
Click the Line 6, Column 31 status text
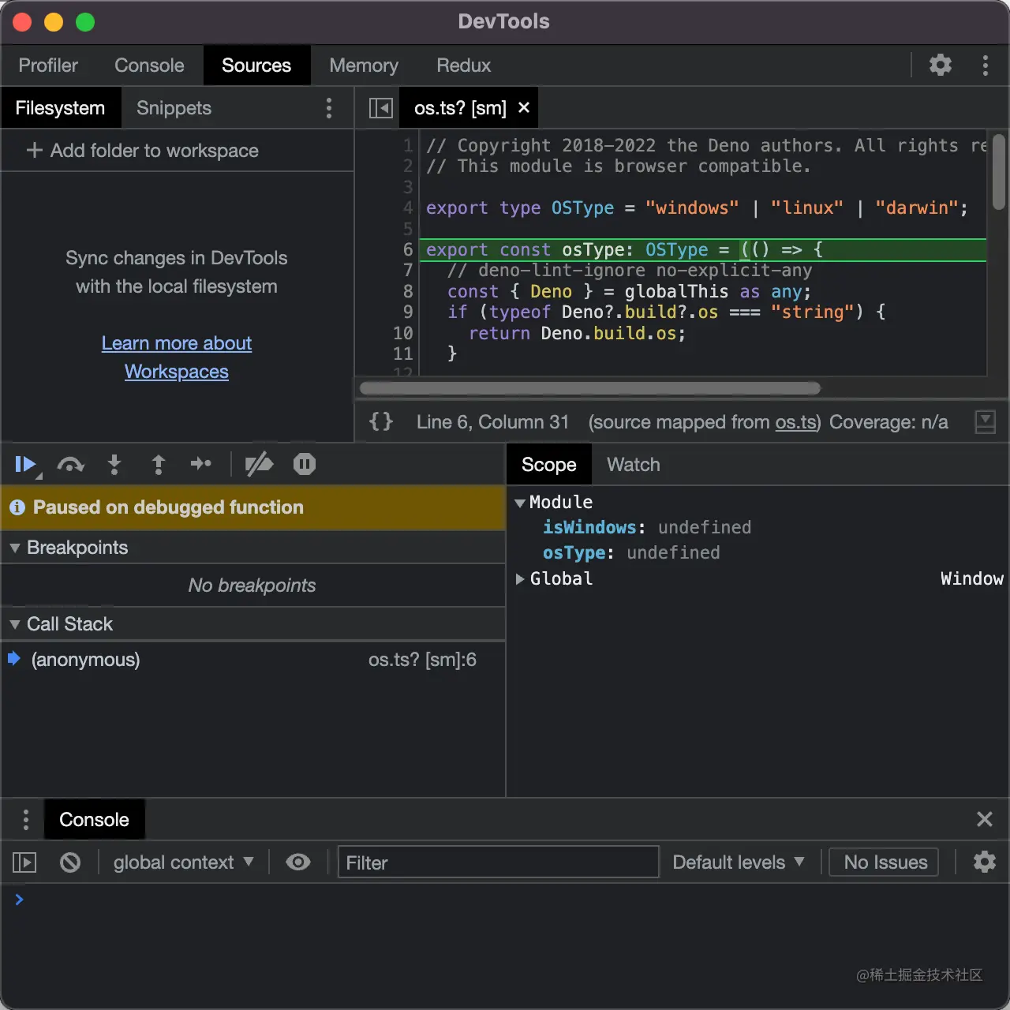click(x=492, y=422)
